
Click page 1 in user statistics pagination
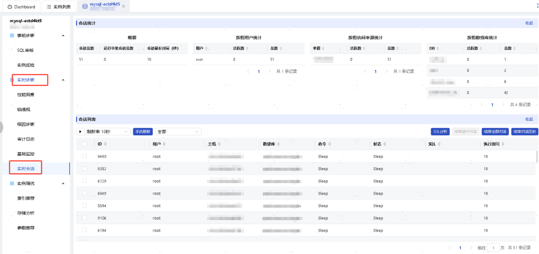point(259,72)
